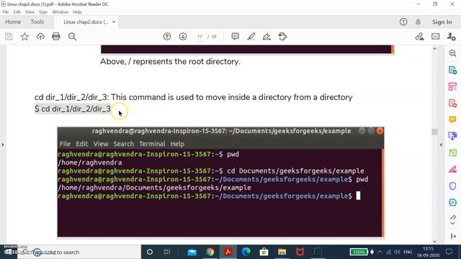Screen dimensions: 461x259
Task: Go to the previous page with the up arrow
Action: pos(167,37)
